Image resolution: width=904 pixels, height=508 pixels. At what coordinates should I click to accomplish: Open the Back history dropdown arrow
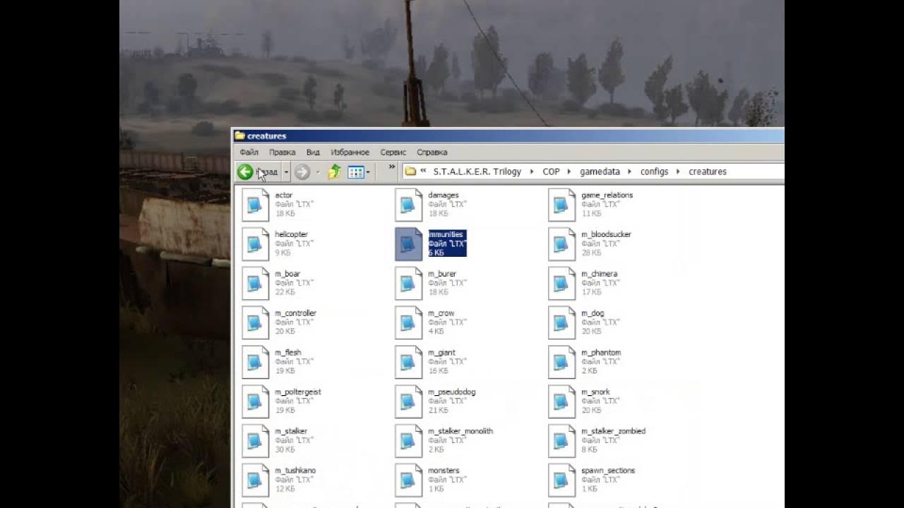coord(286,172)
